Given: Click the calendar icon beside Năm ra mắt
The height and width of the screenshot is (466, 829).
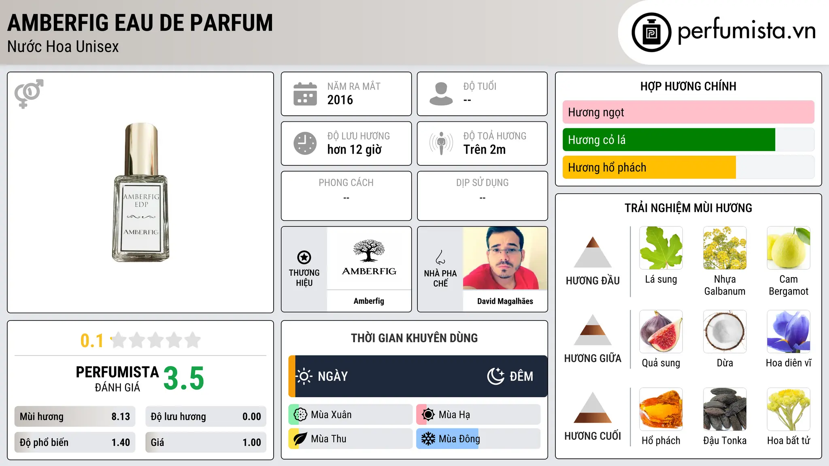Looking at the screenshot, I should 305,94.
